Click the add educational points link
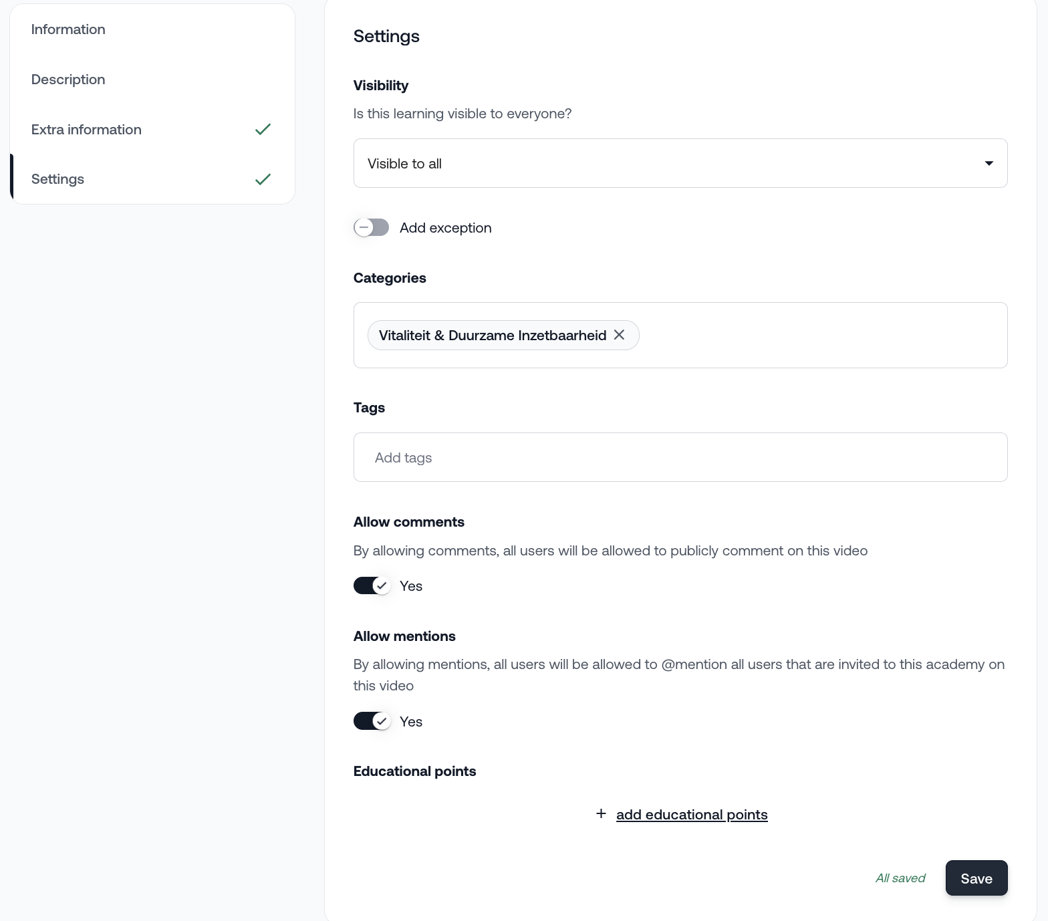 [691, 815]
